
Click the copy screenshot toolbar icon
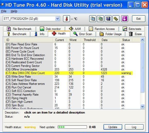pos(100,19)
